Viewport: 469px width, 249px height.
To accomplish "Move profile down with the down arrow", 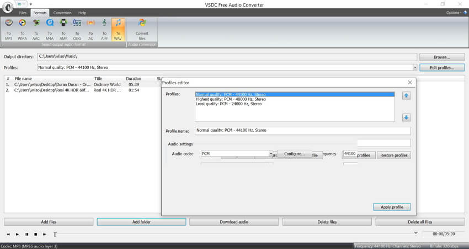I will (406, 117).
